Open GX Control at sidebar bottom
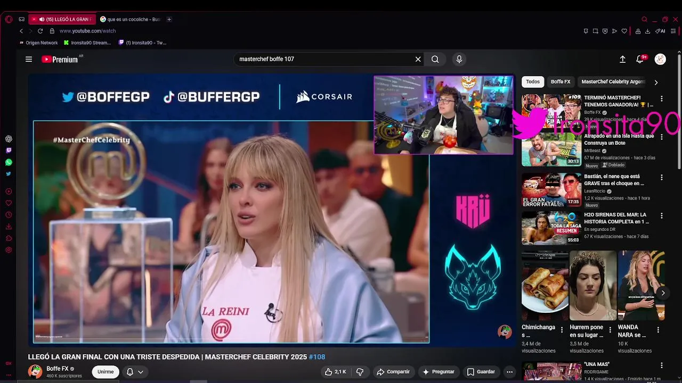The height and width of the screenshot is (383, 682). pyautogui.click(x=9, y=363)
